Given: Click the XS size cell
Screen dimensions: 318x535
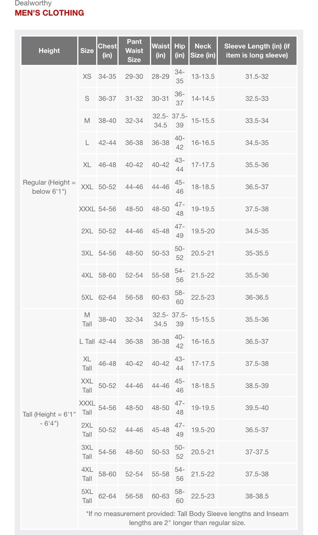Looking at the screenshot, I should [87, 77].
